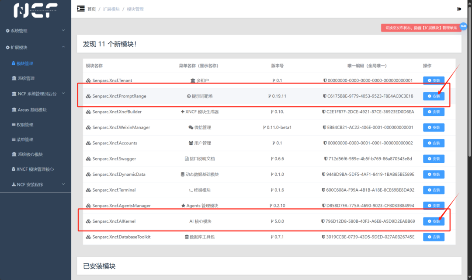This screenshot has width=472, height=280.
Task: Click the scrollbar down arrow
Action: (x=469, y=277)
